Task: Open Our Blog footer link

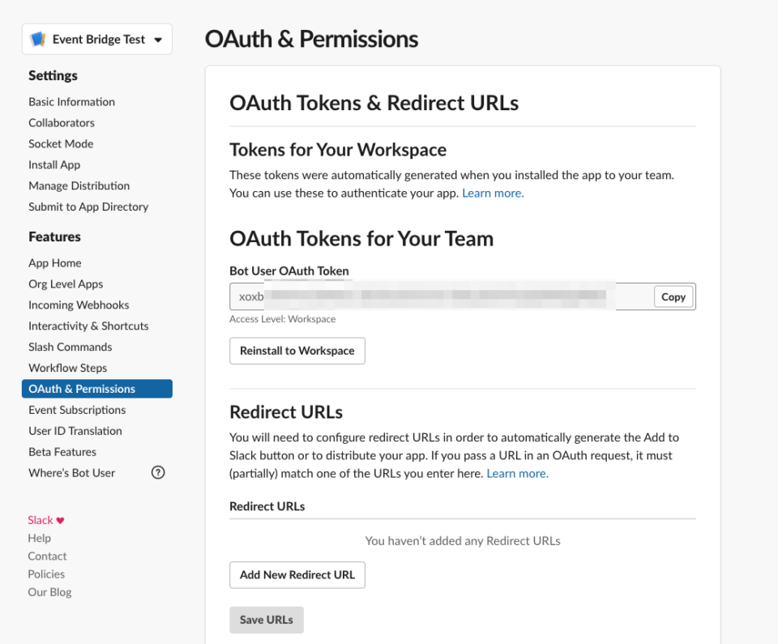Action: pyautogui.click(x=49, y=592)
